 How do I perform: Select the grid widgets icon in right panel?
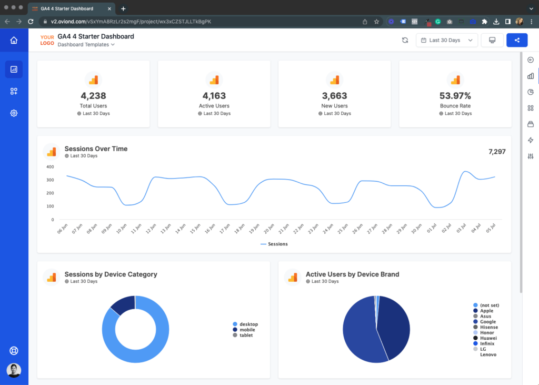[x=531, y=108]
